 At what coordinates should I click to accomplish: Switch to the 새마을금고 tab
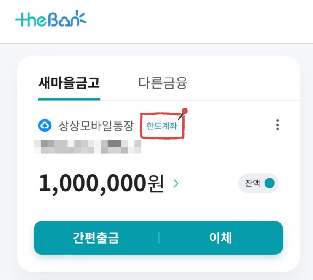[69, 83]
